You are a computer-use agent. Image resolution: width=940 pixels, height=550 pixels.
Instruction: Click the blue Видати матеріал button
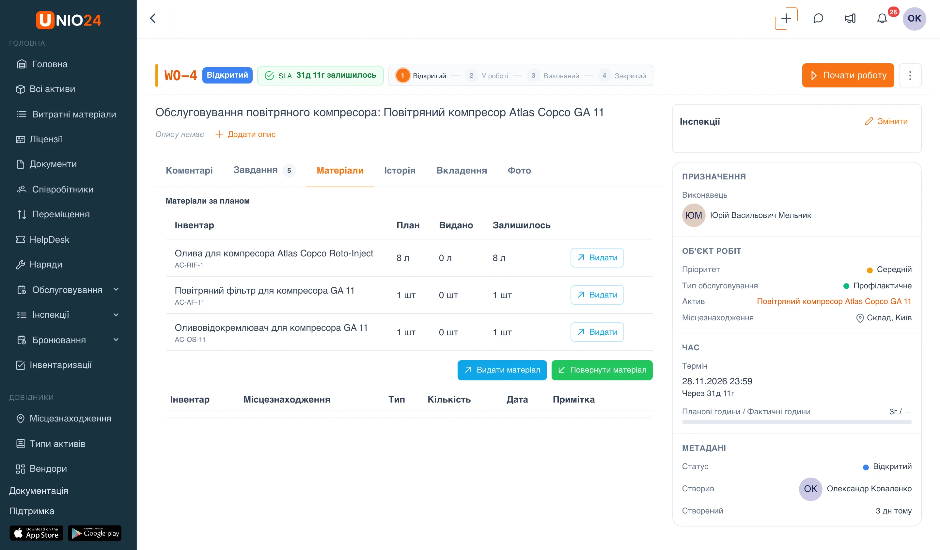click(x=502, y=370)
